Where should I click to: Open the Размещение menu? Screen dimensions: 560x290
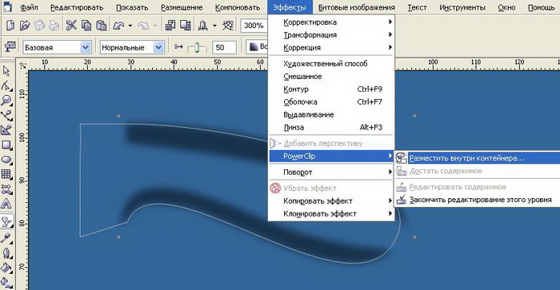(182, 7)
